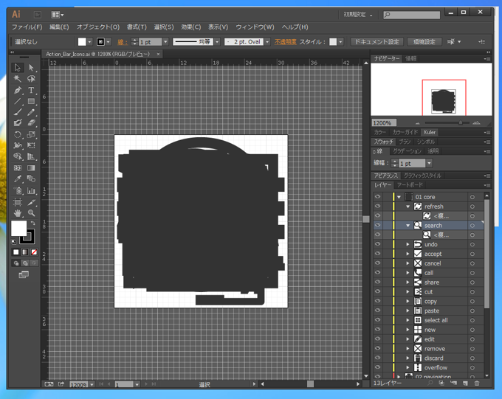This screenshot has height=399, width=502.
Task: Open the オブジェクト(O) menu
Action: coord(98,27)
